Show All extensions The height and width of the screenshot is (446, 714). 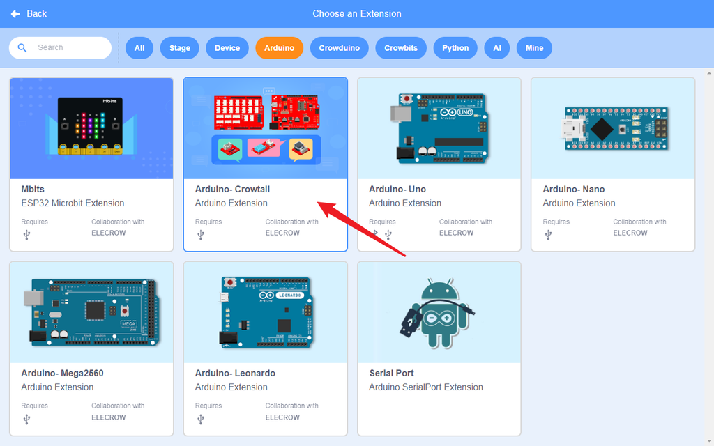139,48
